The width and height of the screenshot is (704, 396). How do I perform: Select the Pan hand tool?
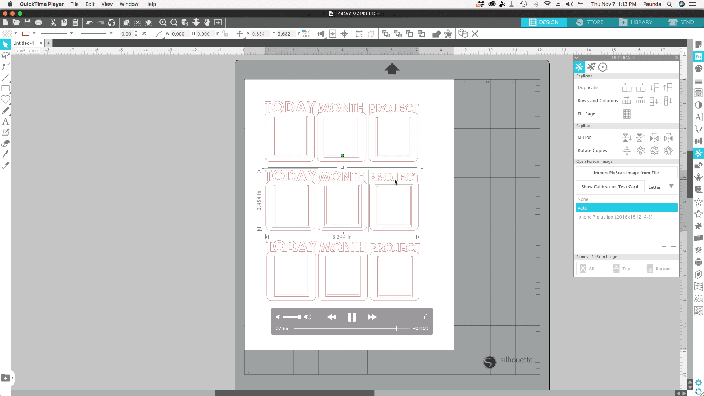point(207,22)
